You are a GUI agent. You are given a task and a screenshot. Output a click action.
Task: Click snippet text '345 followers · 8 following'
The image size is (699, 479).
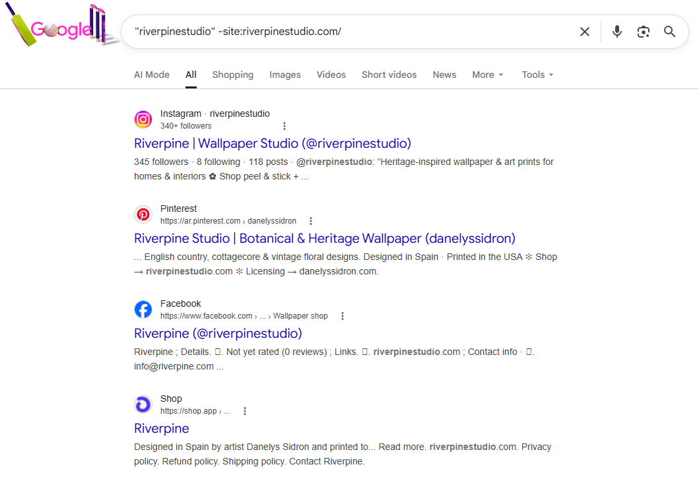(187, 162)
